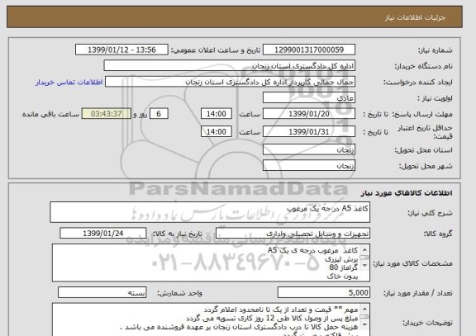This screenshot has height=336, width=476.
Task: Click response deadline date 1399/01/20
Action: point(309,114)
